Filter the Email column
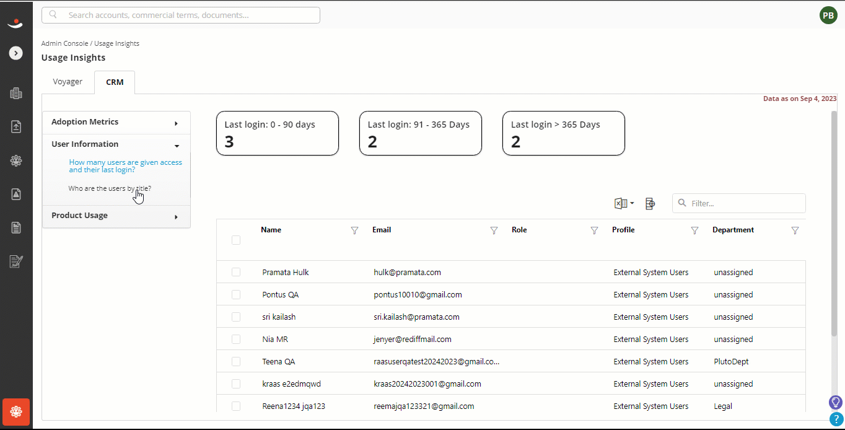 coord(494,230)
